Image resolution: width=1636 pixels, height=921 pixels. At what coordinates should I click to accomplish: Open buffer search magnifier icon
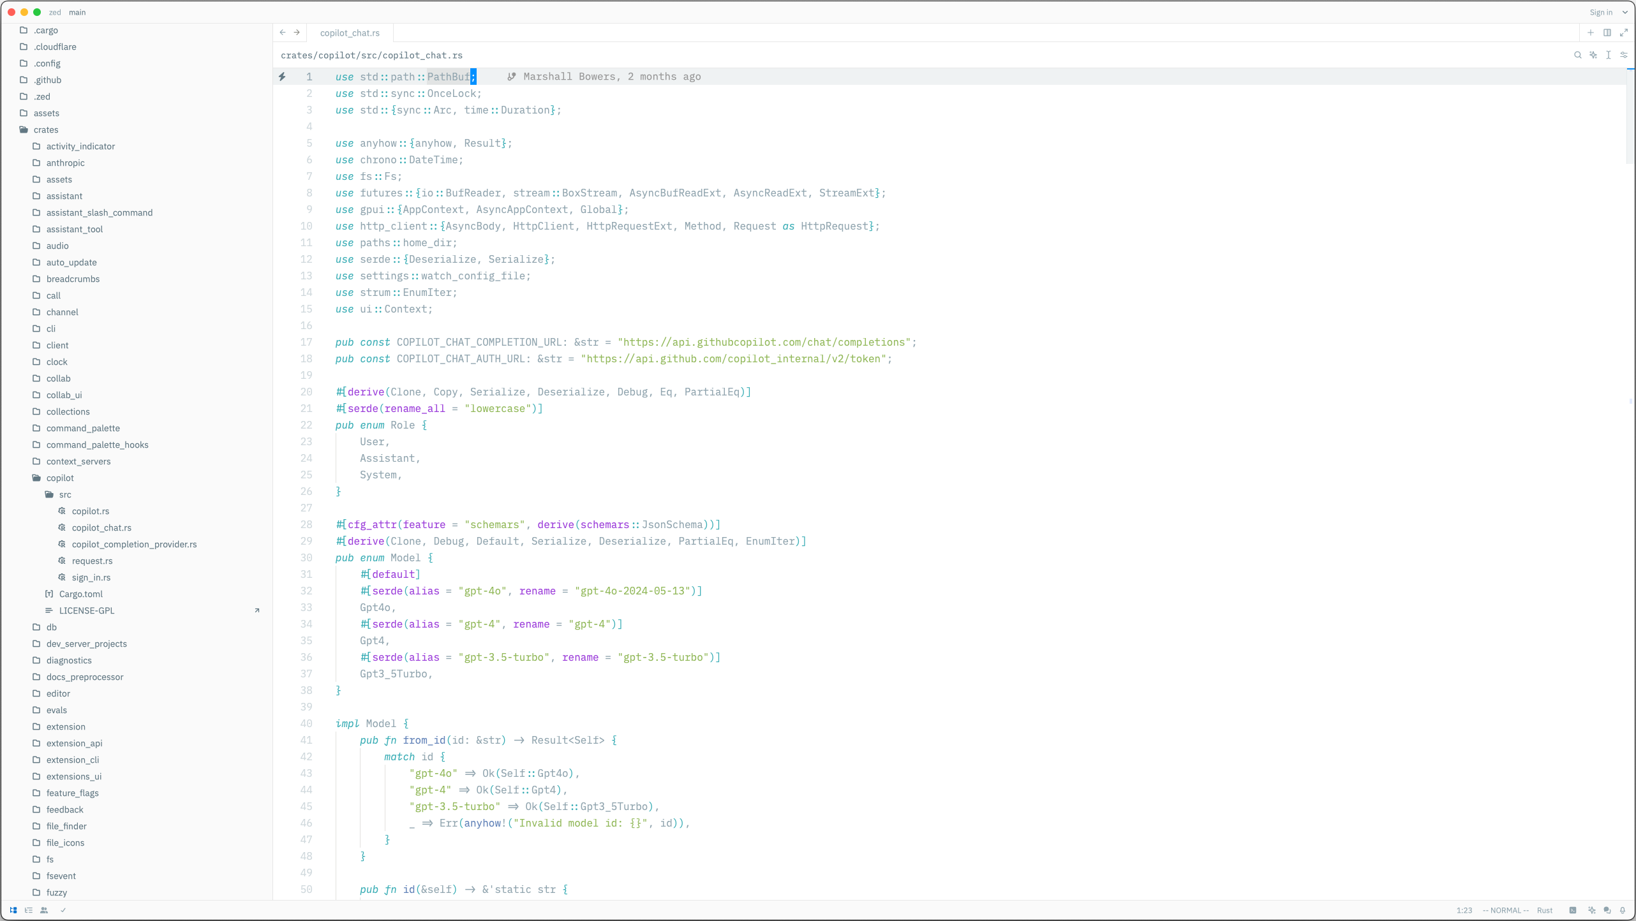tap(1577, 55)
